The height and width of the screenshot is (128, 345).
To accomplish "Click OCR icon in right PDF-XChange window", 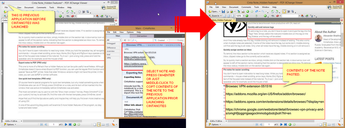I will pos(243,12).
